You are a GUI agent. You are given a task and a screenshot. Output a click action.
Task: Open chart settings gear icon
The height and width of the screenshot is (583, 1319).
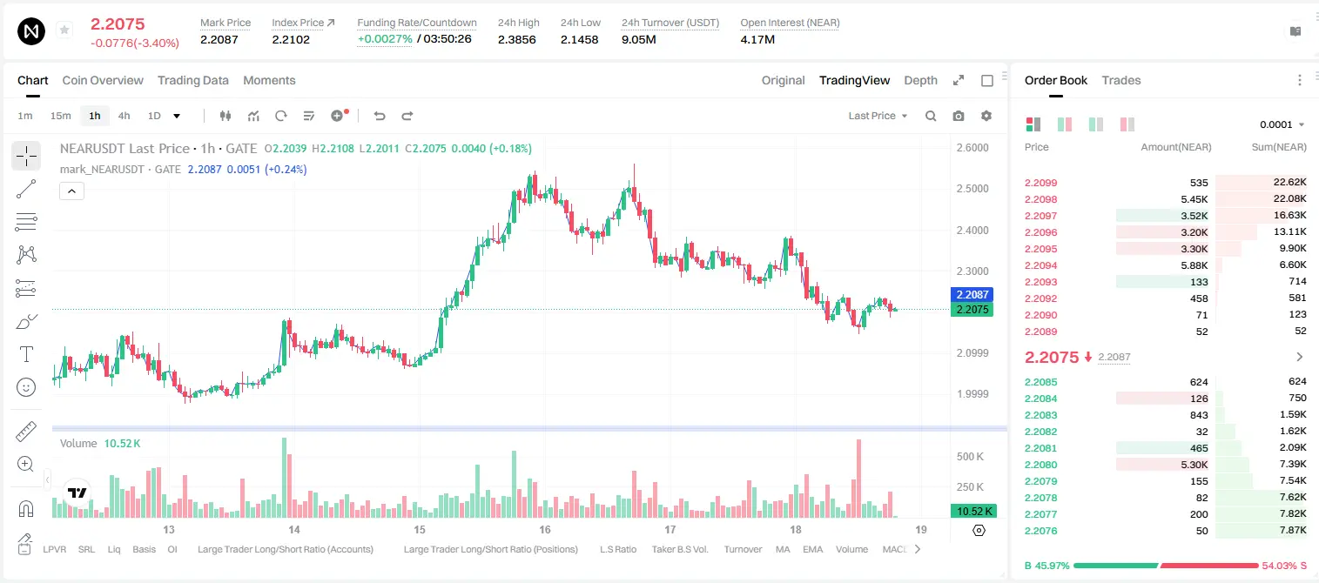click(x=986, y=116)
